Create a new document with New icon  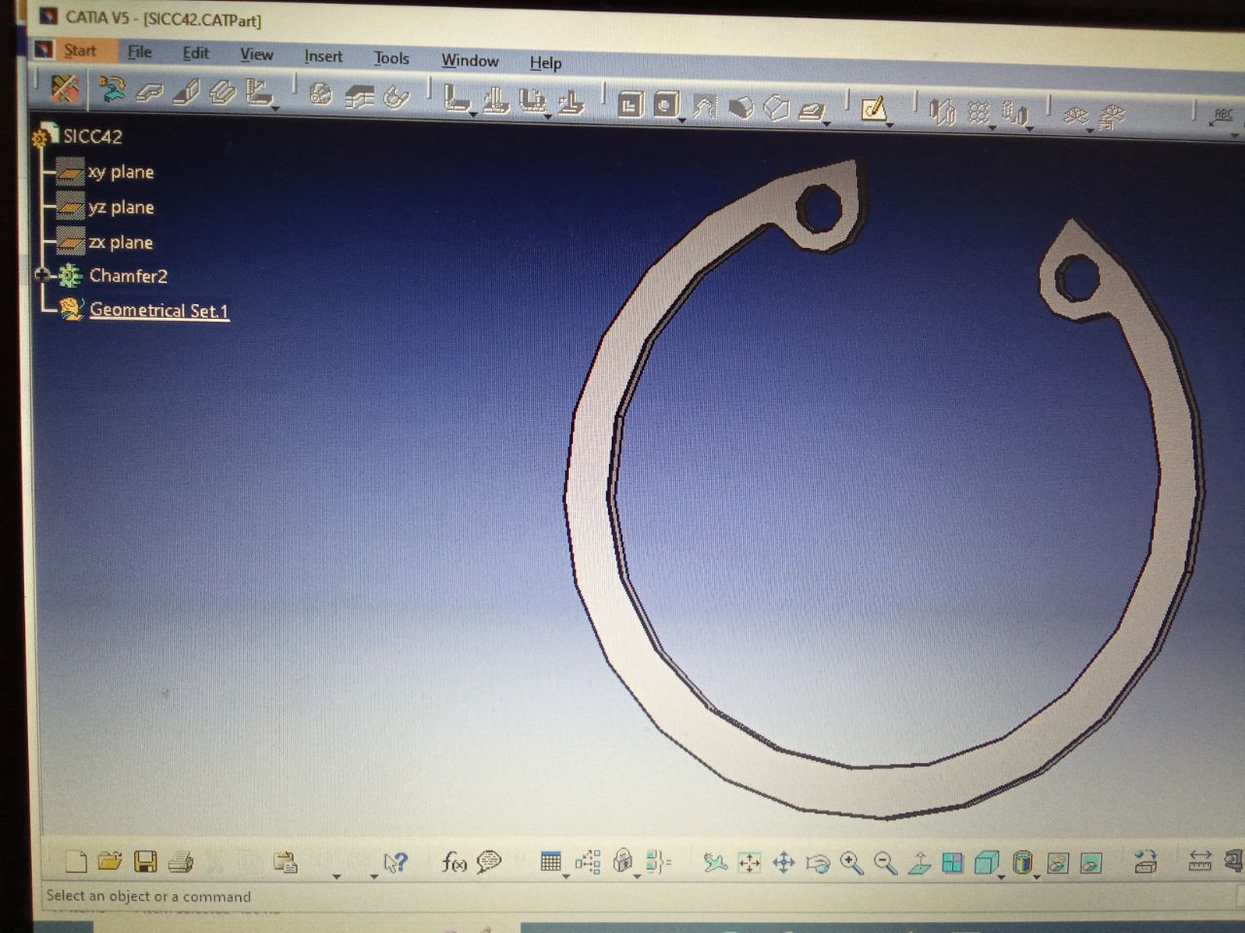coord(76,861)
